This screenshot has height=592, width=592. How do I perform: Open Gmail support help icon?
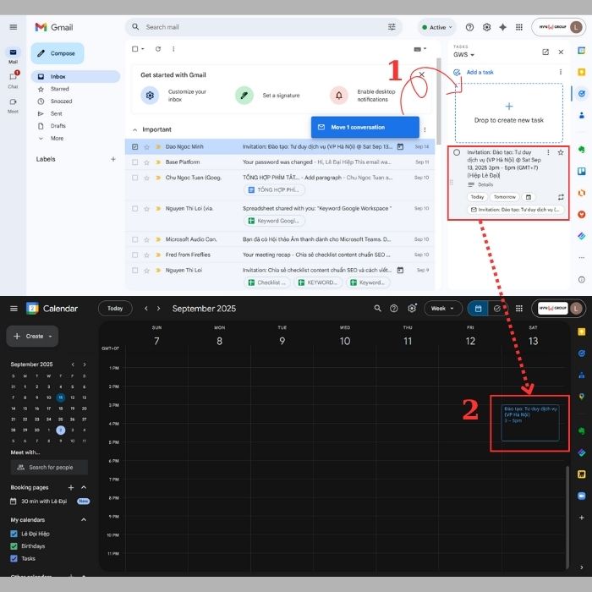(469, 27)
